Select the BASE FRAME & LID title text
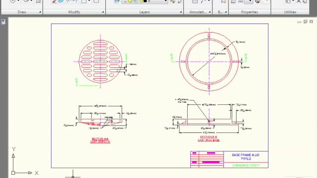 (x=246, y=155)
